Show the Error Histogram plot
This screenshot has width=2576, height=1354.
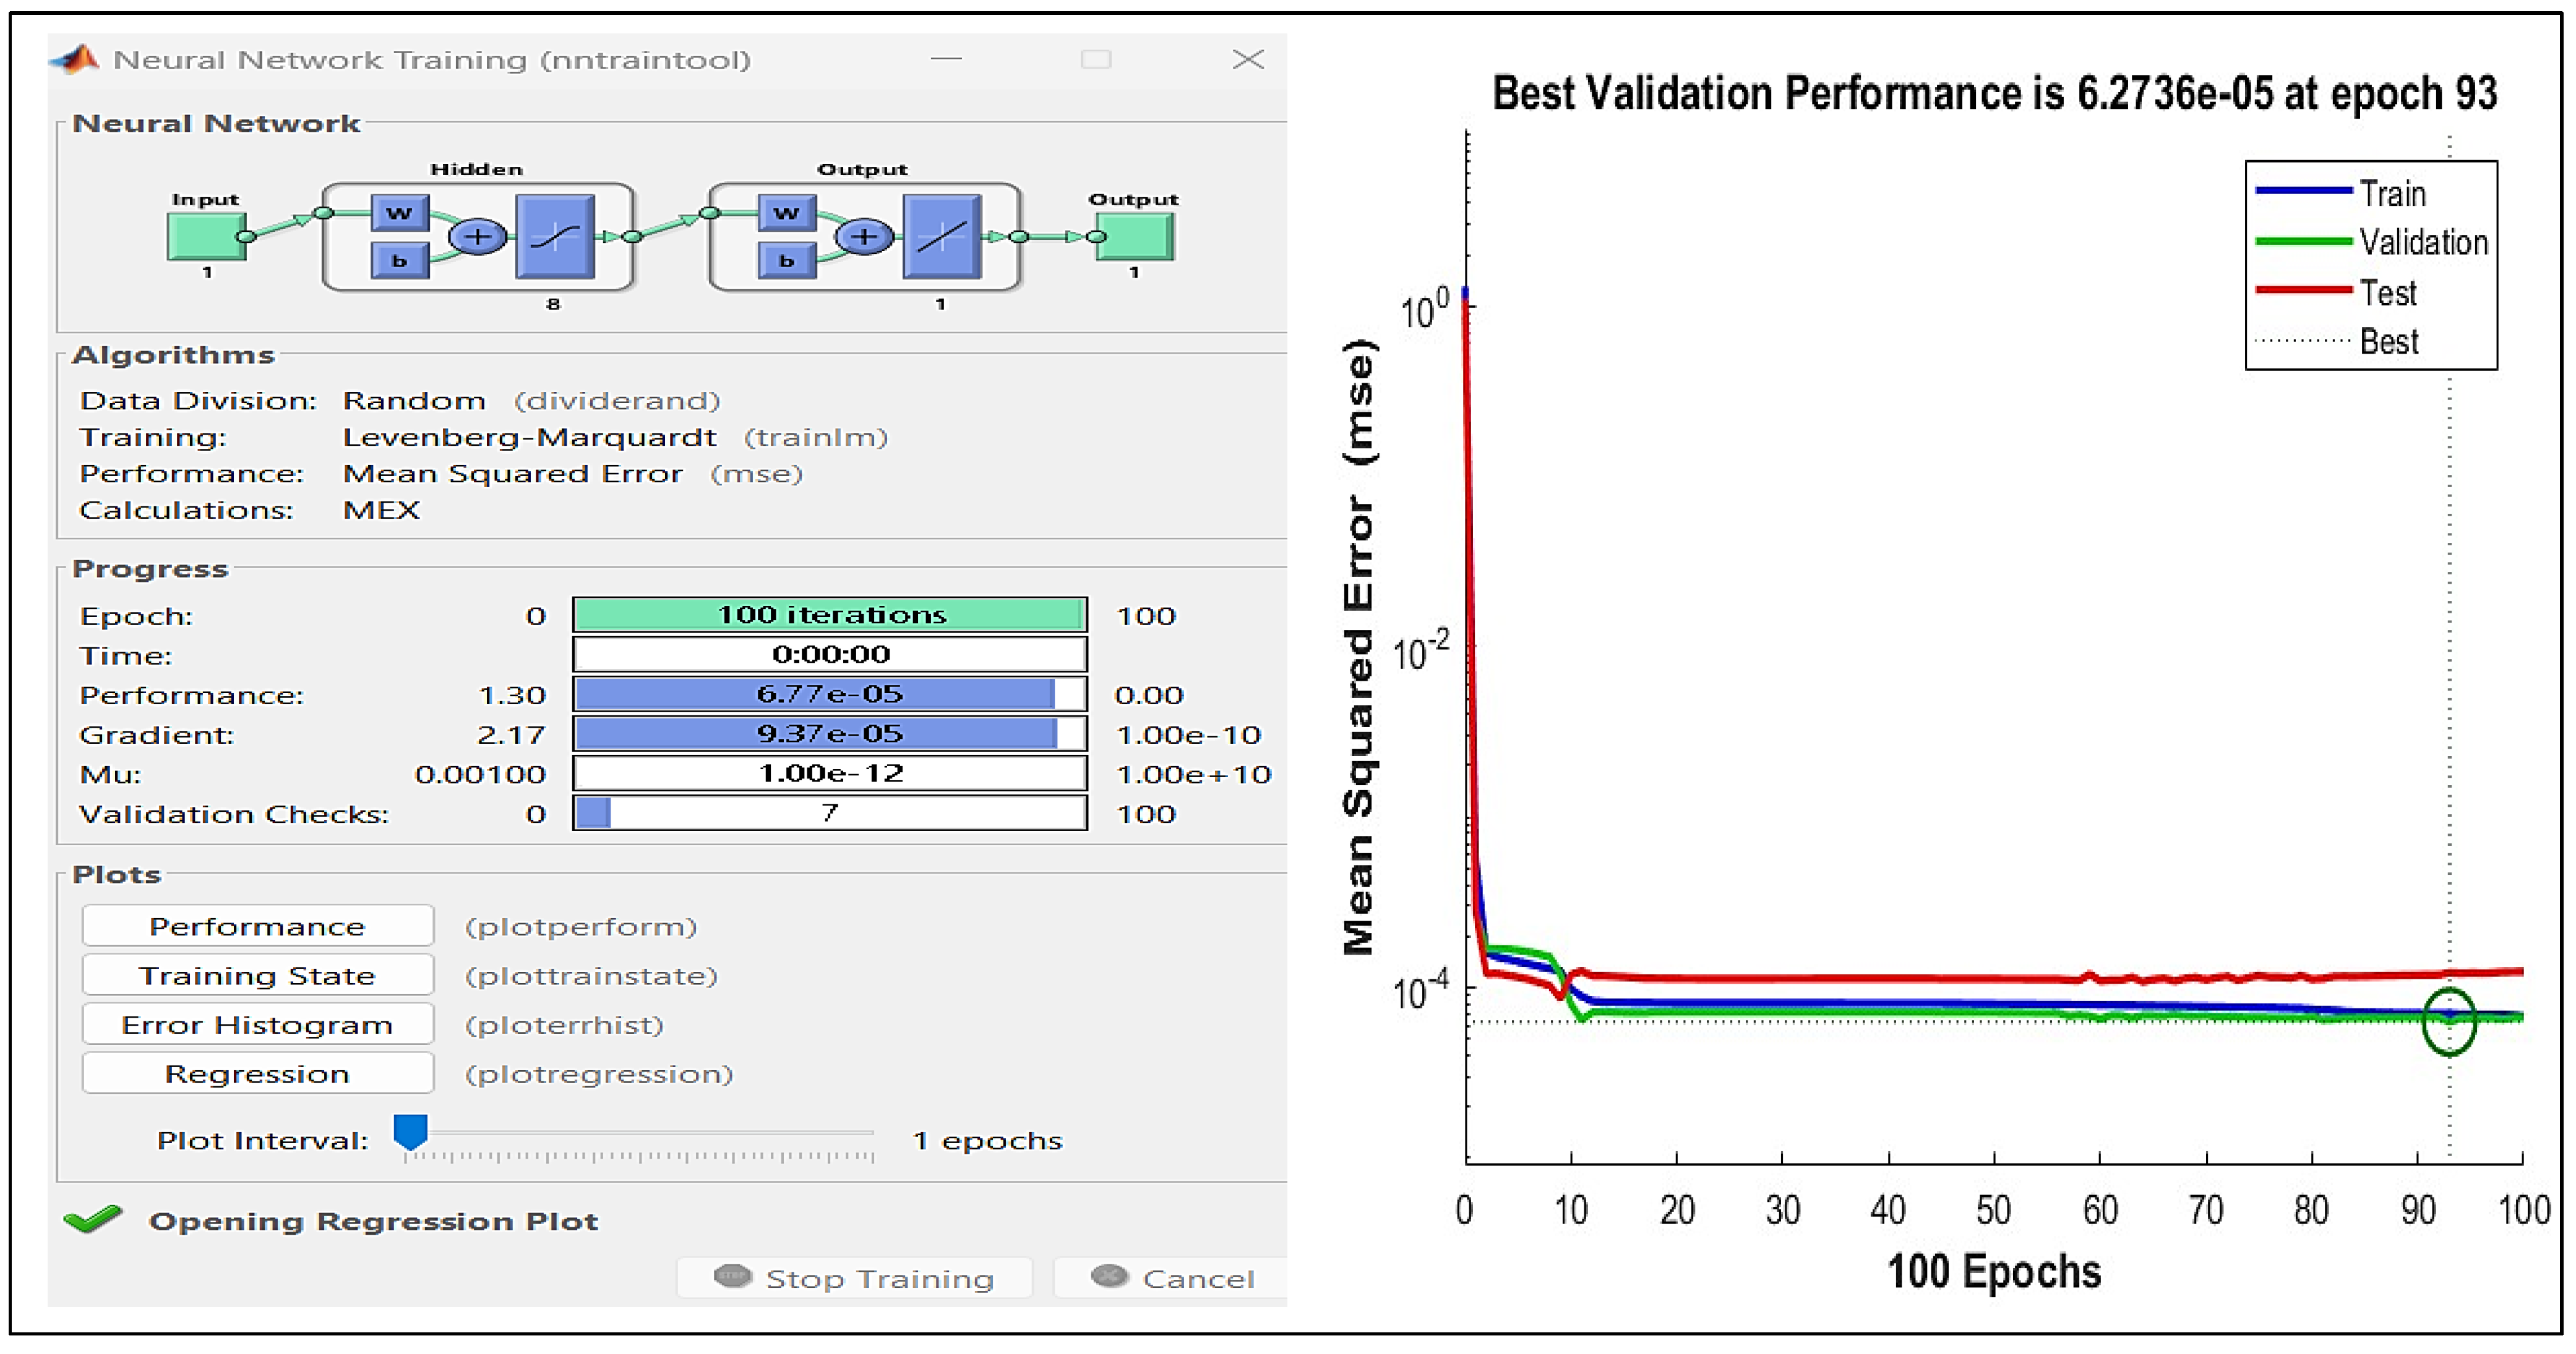[x=257, y=1024]
